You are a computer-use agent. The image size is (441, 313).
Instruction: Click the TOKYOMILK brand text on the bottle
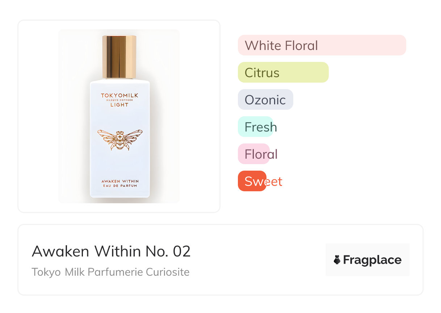coord(119,96)
